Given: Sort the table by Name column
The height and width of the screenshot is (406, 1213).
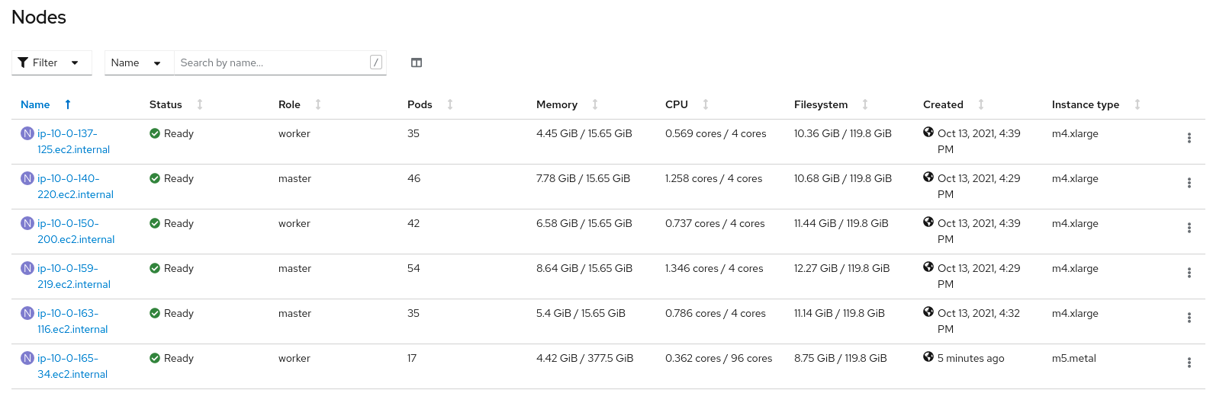Looking at the screenshot, I should click(x=36, y=104).
